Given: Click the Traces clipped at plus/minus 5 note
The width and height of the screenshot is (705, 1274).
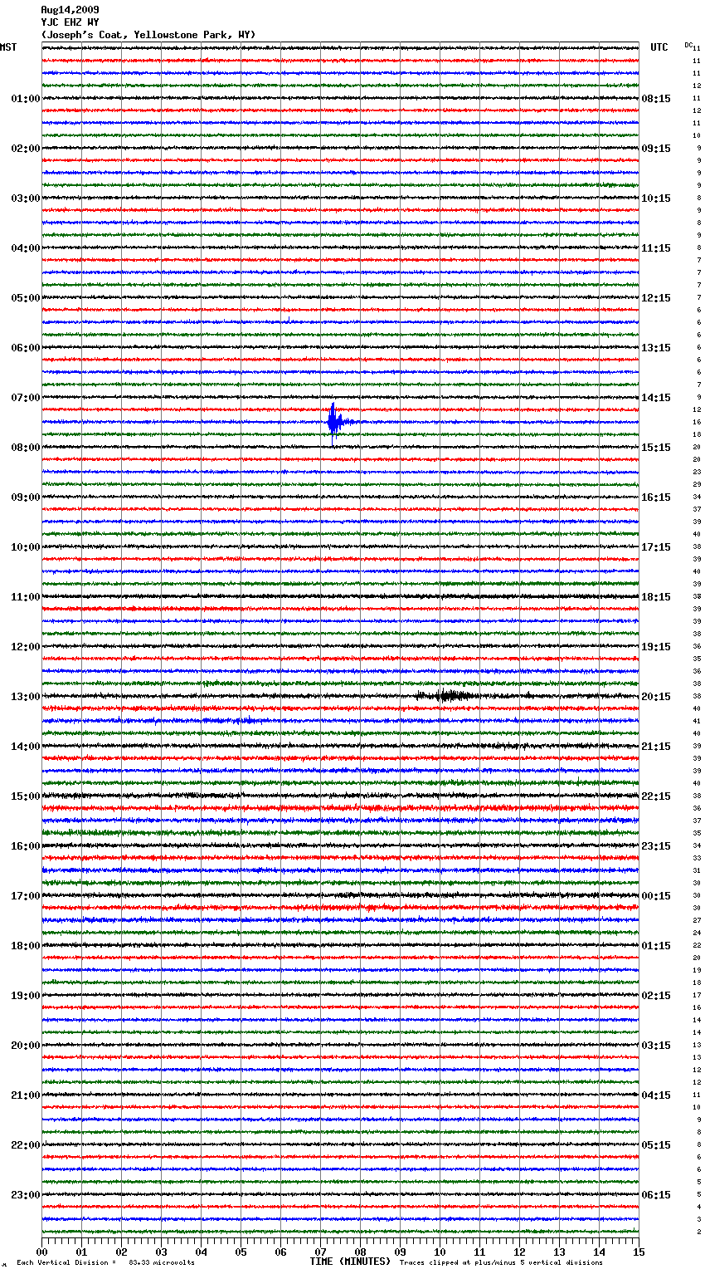Looking at the screenshot, I should [501, 1262].
